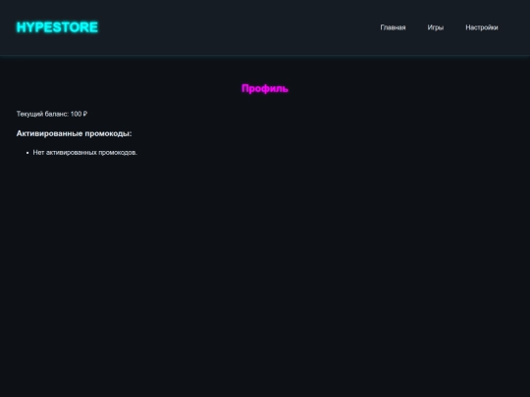The image size is (530, 397).
Task: Open the Главная navigation link
Action: (x=393, y=27)
